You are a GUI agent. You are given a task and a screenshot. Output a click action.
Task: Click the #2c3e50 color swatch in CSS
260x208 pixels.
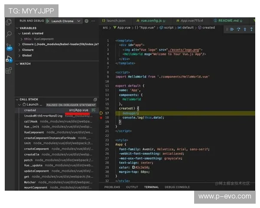click(x=133, y=167)
